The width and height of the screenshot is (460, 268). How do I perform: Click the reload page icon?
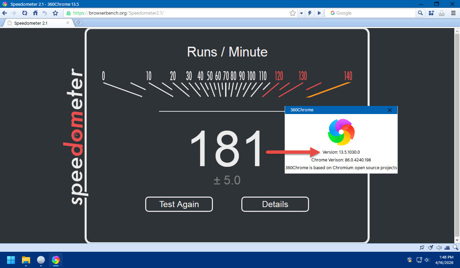(25, 13)
